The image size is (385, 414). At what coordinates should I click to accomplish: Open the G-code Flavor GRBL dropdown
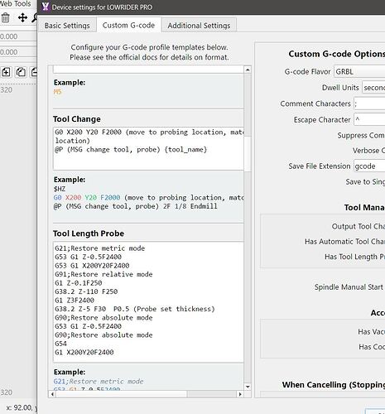click(x=359, y=72)
